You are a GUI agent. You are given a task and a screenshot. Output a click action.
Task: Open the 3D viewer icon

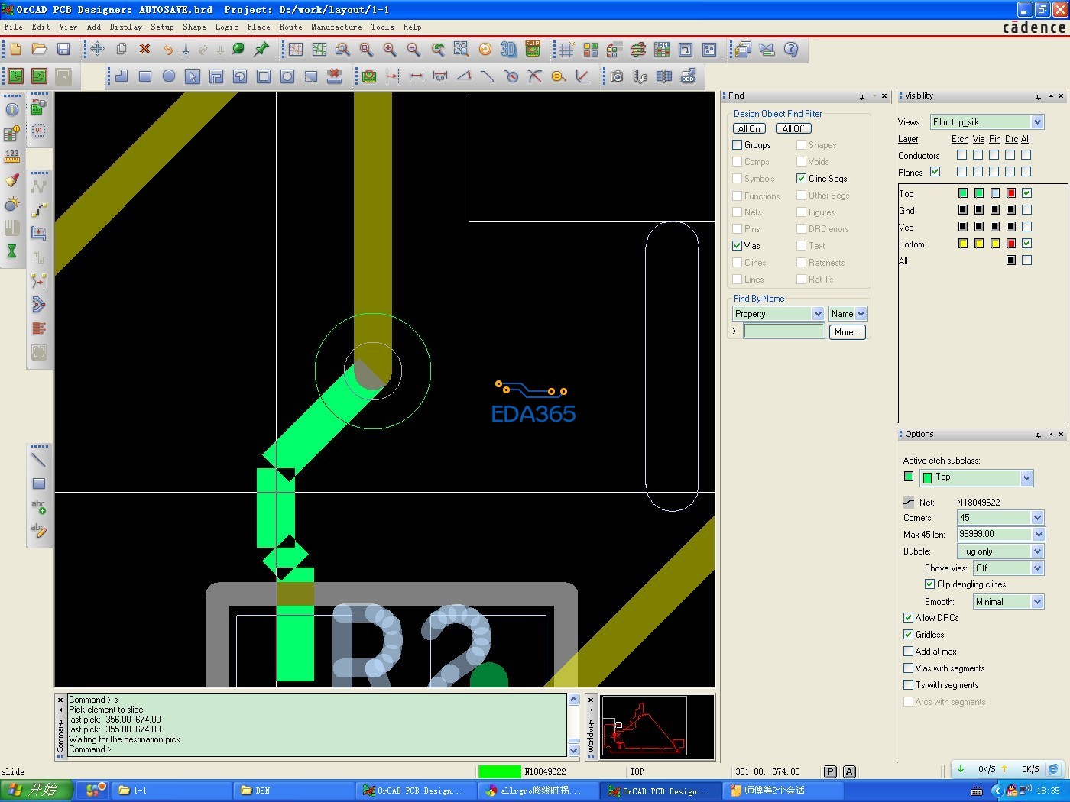pos(508,50)
